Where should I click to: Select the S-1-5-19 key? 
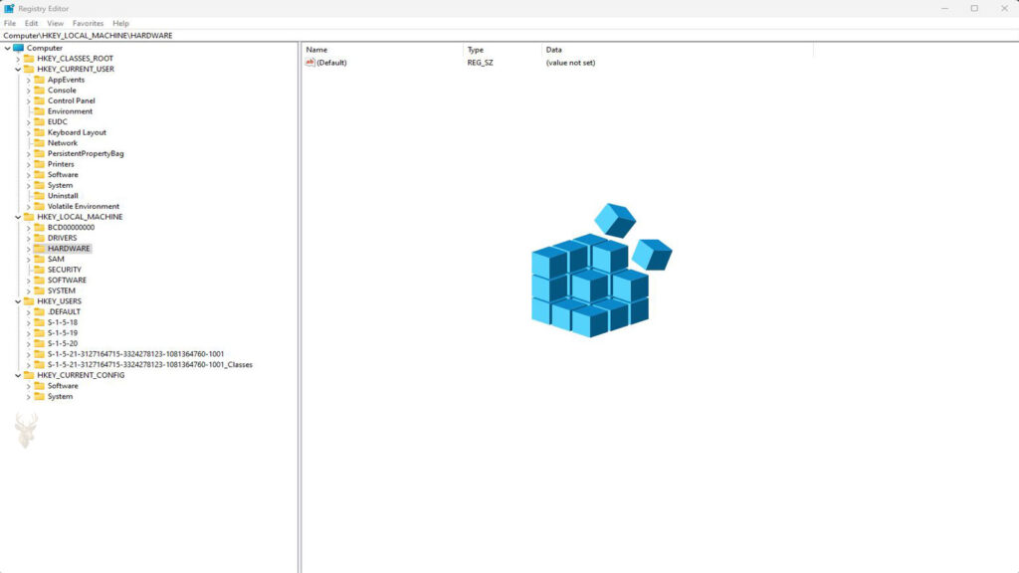[x=63, y=333]
